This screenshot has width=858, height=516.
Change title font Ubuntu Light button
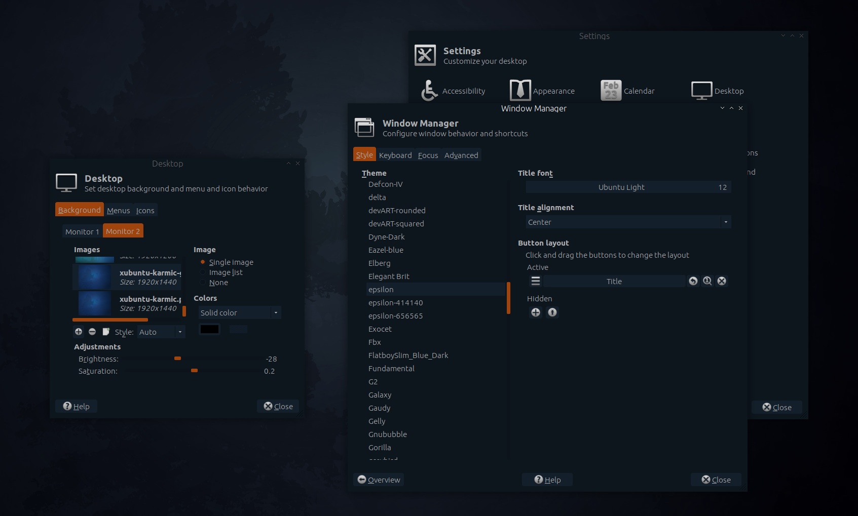tap(628, 187)
